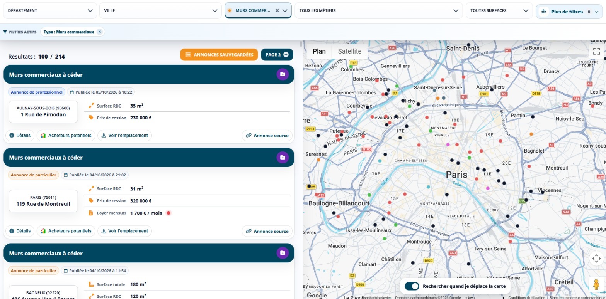606x299 pixels.
Task: Toggle fullscreen view of the map
Action: coord(596,51)
